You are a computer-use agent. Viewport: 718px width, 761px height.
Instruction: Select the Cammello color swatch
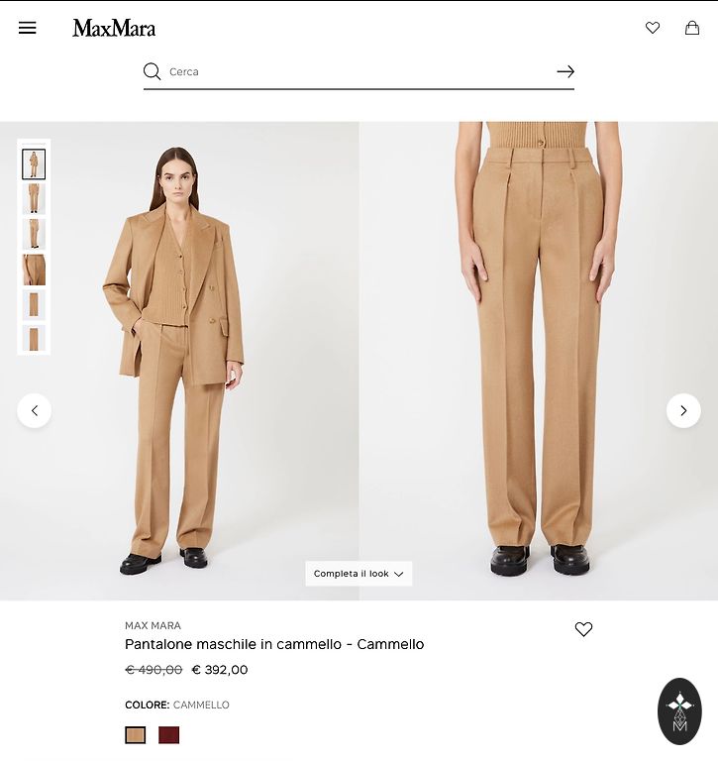click(x=136, y=735)
